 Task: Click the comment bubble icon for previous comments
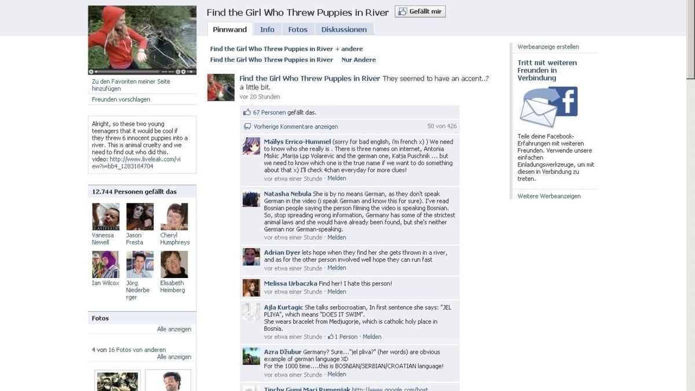[248, 127]
